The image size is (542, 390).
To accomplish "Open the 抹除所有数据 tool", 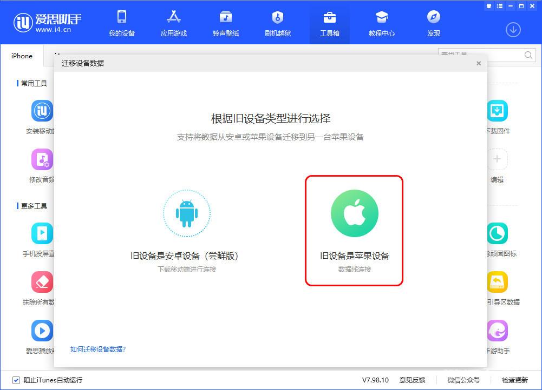I will [41, 286].
